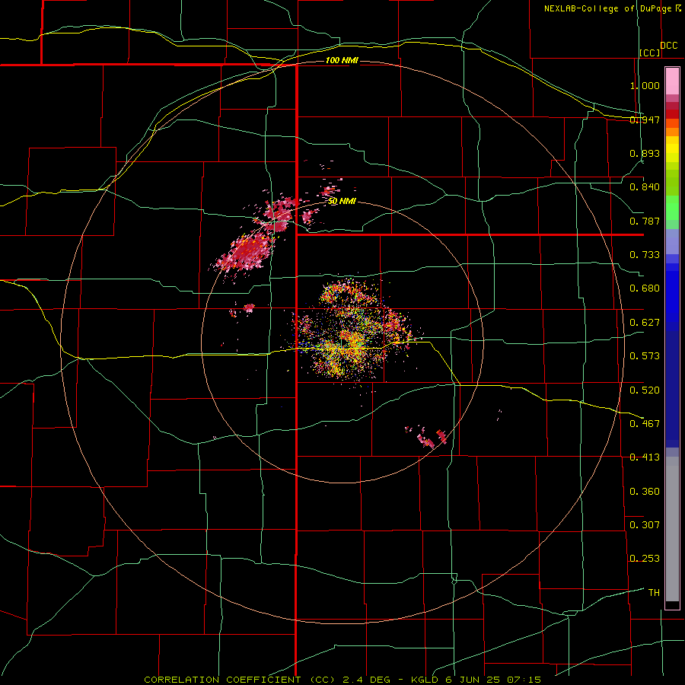Viewport: 685px width, 685px height.
Task: Click the [CC] legend label
Action: coord(649,53)
